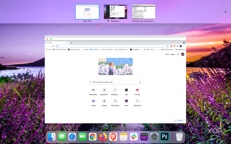Open Chrome's three-dot menu
This screenshot has height=144, width=231.
coord(184,46)
